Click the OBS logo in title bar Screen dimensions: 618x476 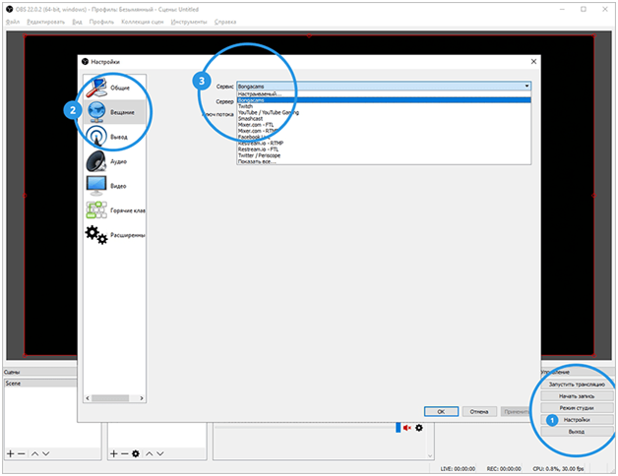10,9
